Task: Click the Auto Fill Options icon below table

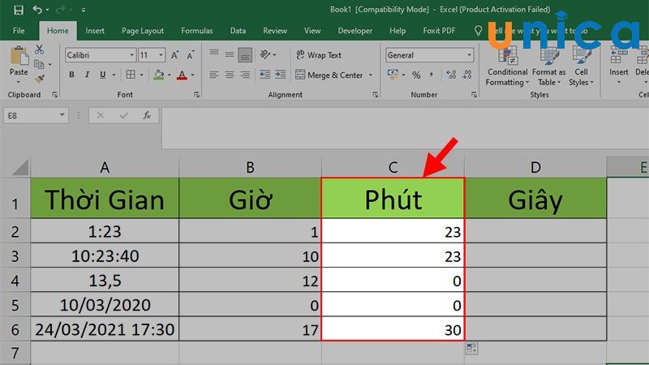Action: (471, 348)
